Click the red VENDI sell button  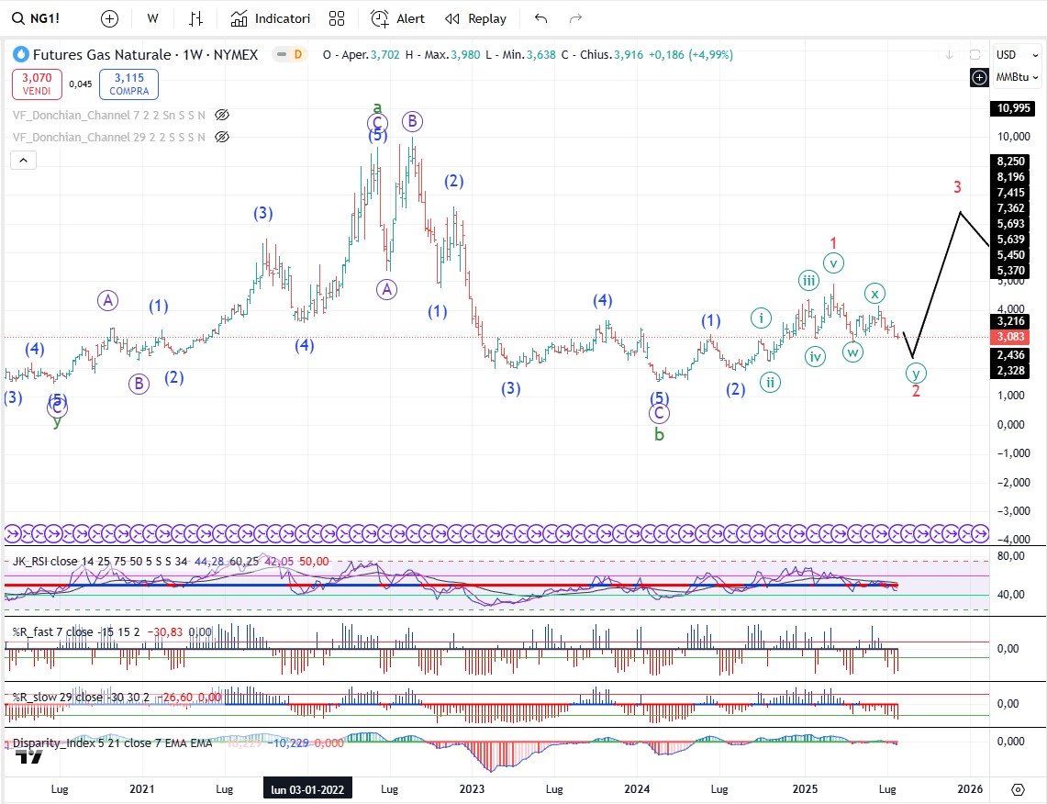pos(38,84)
